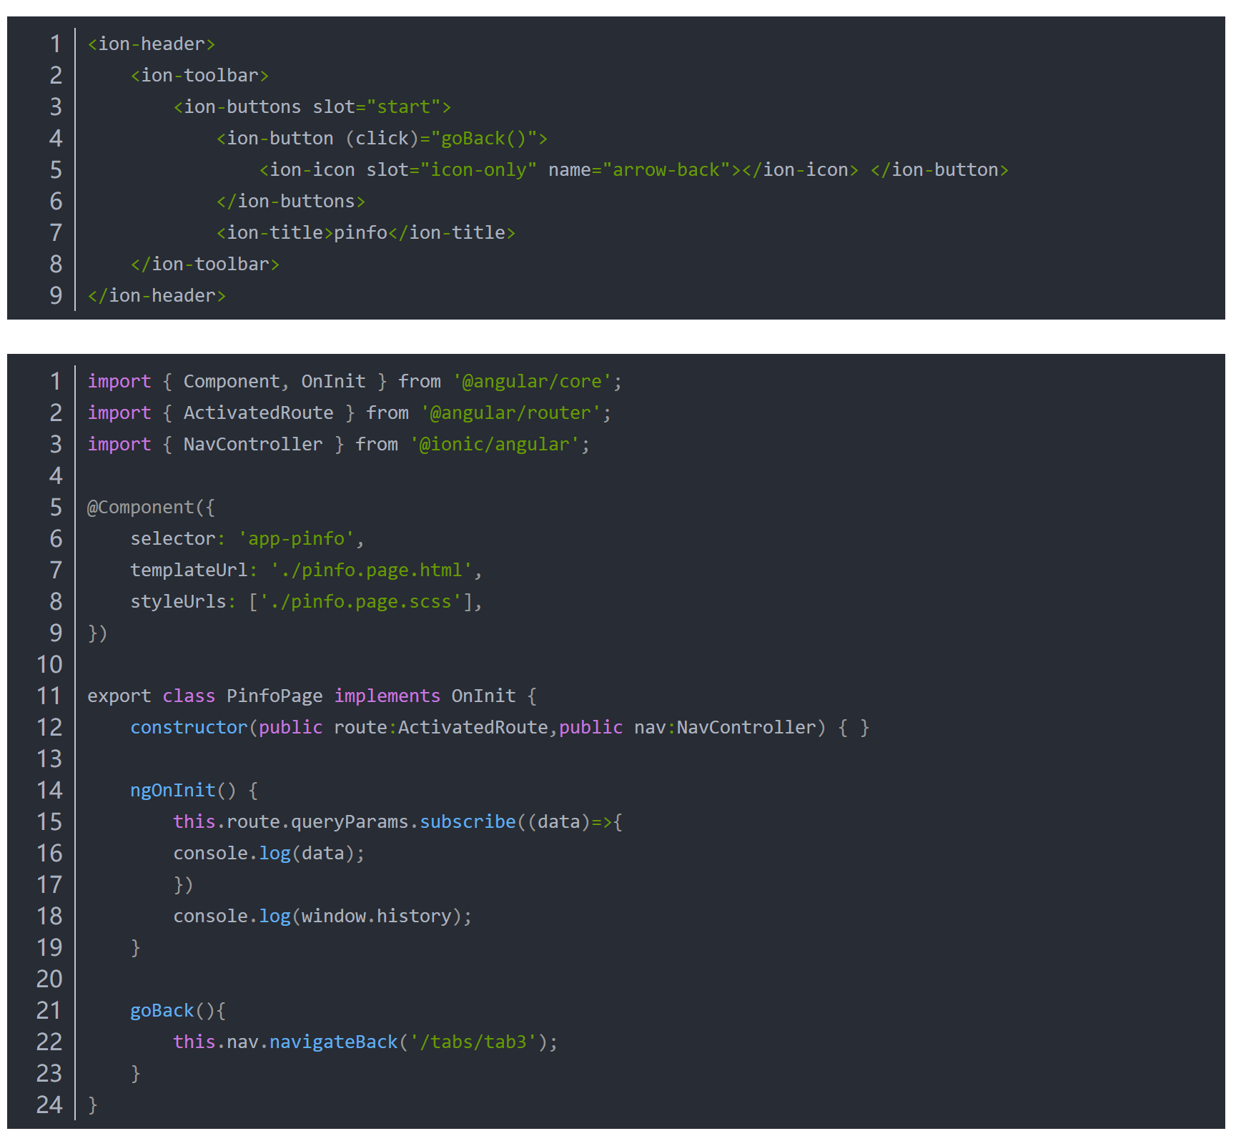Click the constructor keyword
The width and height of the screenshot is (1236, 1136).
point(189,727)
